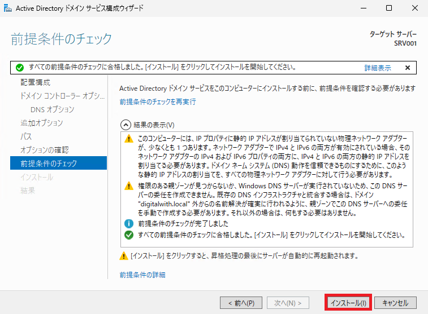Viewport: 428px width, 314px height.
Task: Click warning icon beside static IP message
Action: [x=129, y=139]
